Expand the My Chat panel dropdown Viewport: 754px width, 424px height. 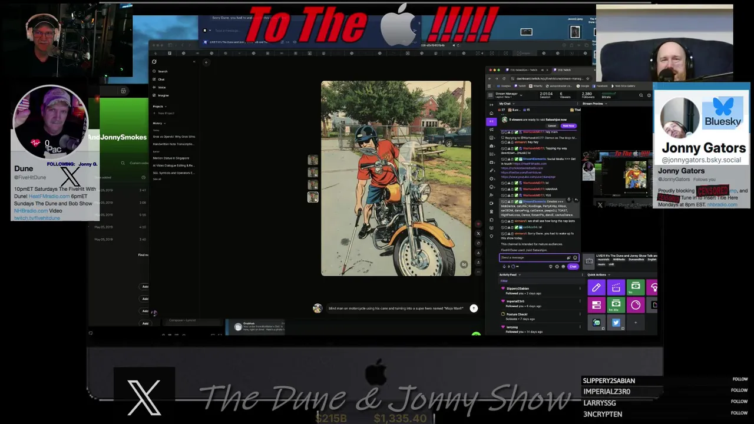pos(514,104)
